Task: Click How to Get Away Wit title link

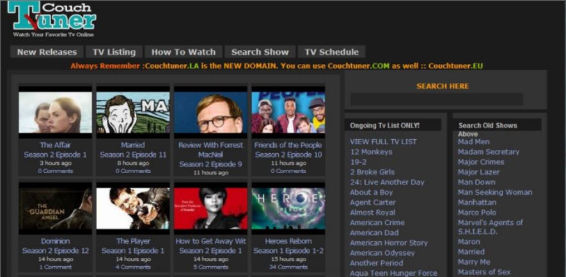Action: tap(210, 241)
